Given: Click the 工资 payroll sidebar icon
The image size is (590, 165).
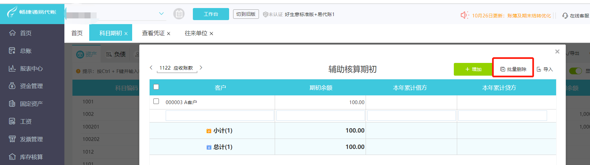Looking at the screenshot, I should 12,121.
